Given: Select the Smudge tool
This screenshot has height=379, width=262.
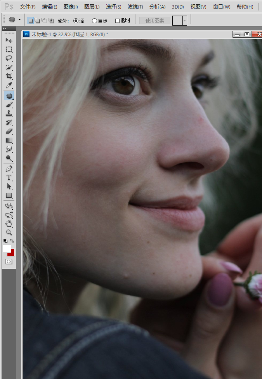Looking at the screenshot, I should [x=9, y=150].
